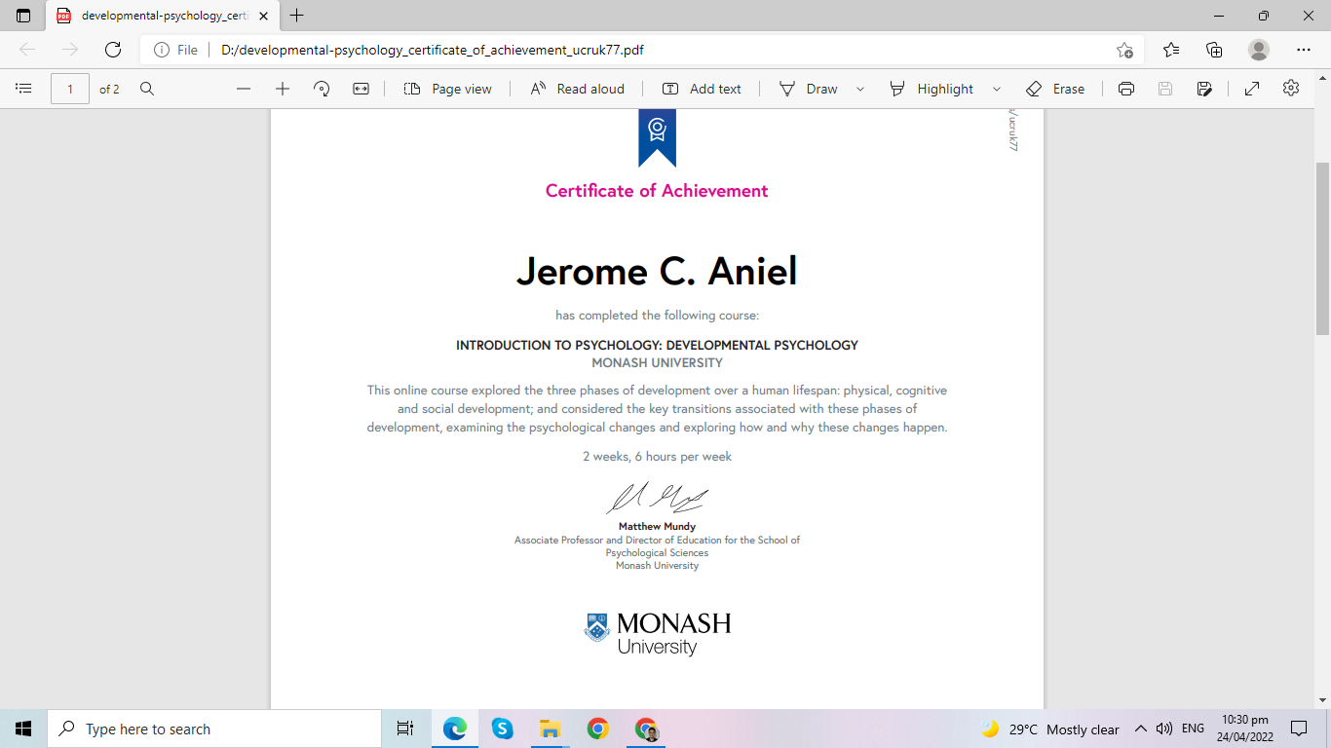1331x748 pixels.
Task: Open the tab actions menu icon
Action: pos(23,16)
